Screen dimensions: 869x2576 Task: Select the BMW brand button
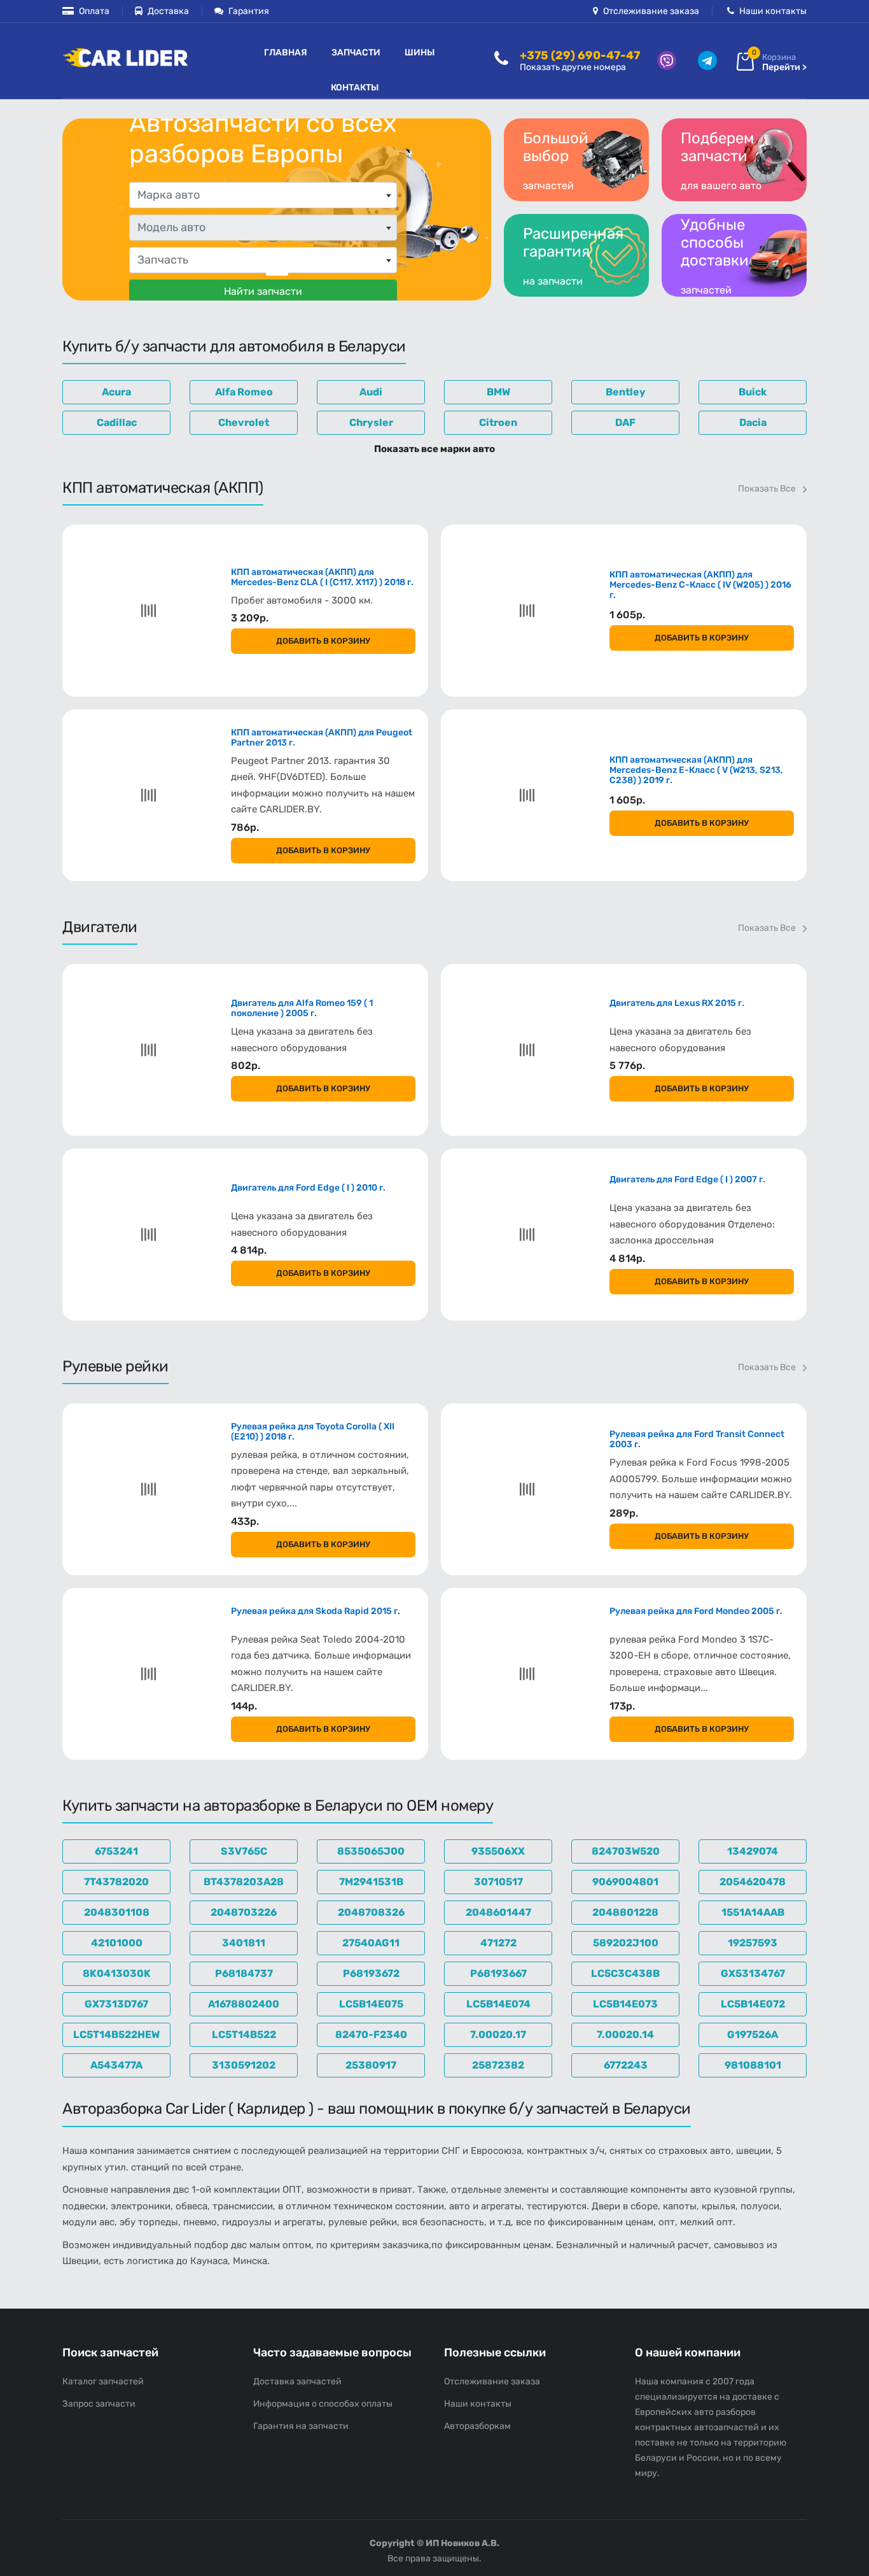pyautogui.click(x=497, y=392)
